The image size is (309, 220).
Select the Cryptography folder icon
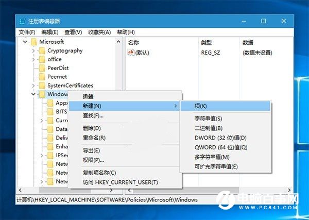42,50
